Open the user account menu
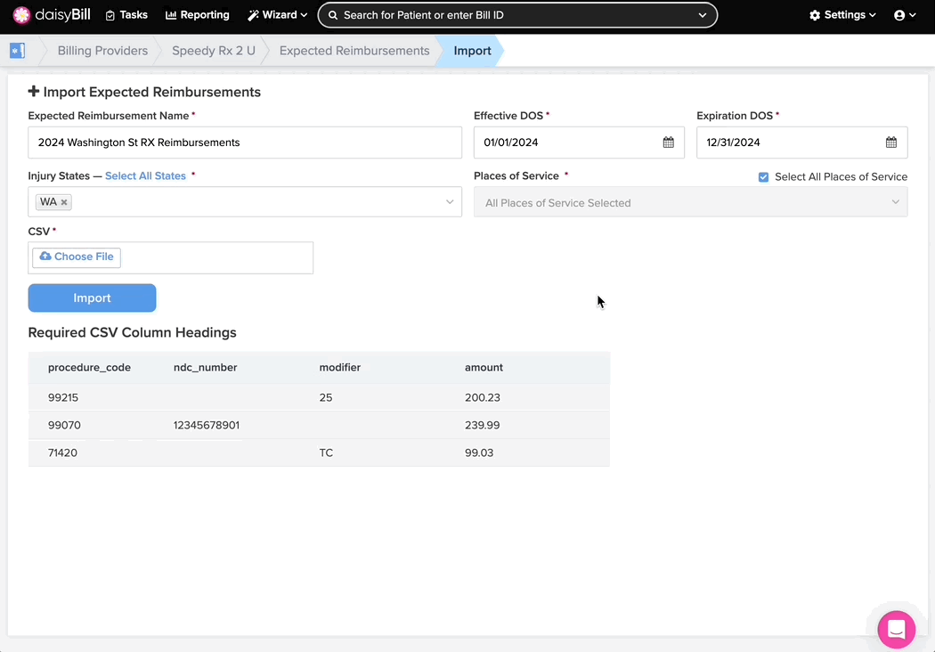Screen dimensions: 935x652 pos(905,15)
